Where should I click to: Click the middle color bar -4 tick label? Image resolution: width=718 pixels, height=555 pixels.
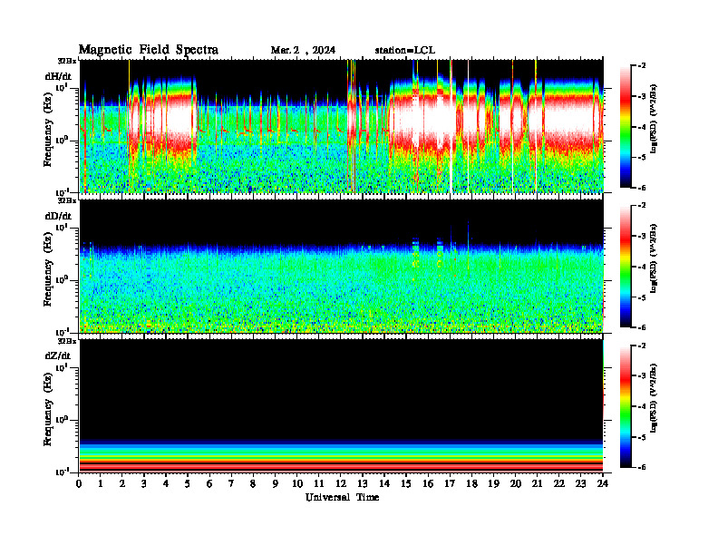(x=641, y=267)
